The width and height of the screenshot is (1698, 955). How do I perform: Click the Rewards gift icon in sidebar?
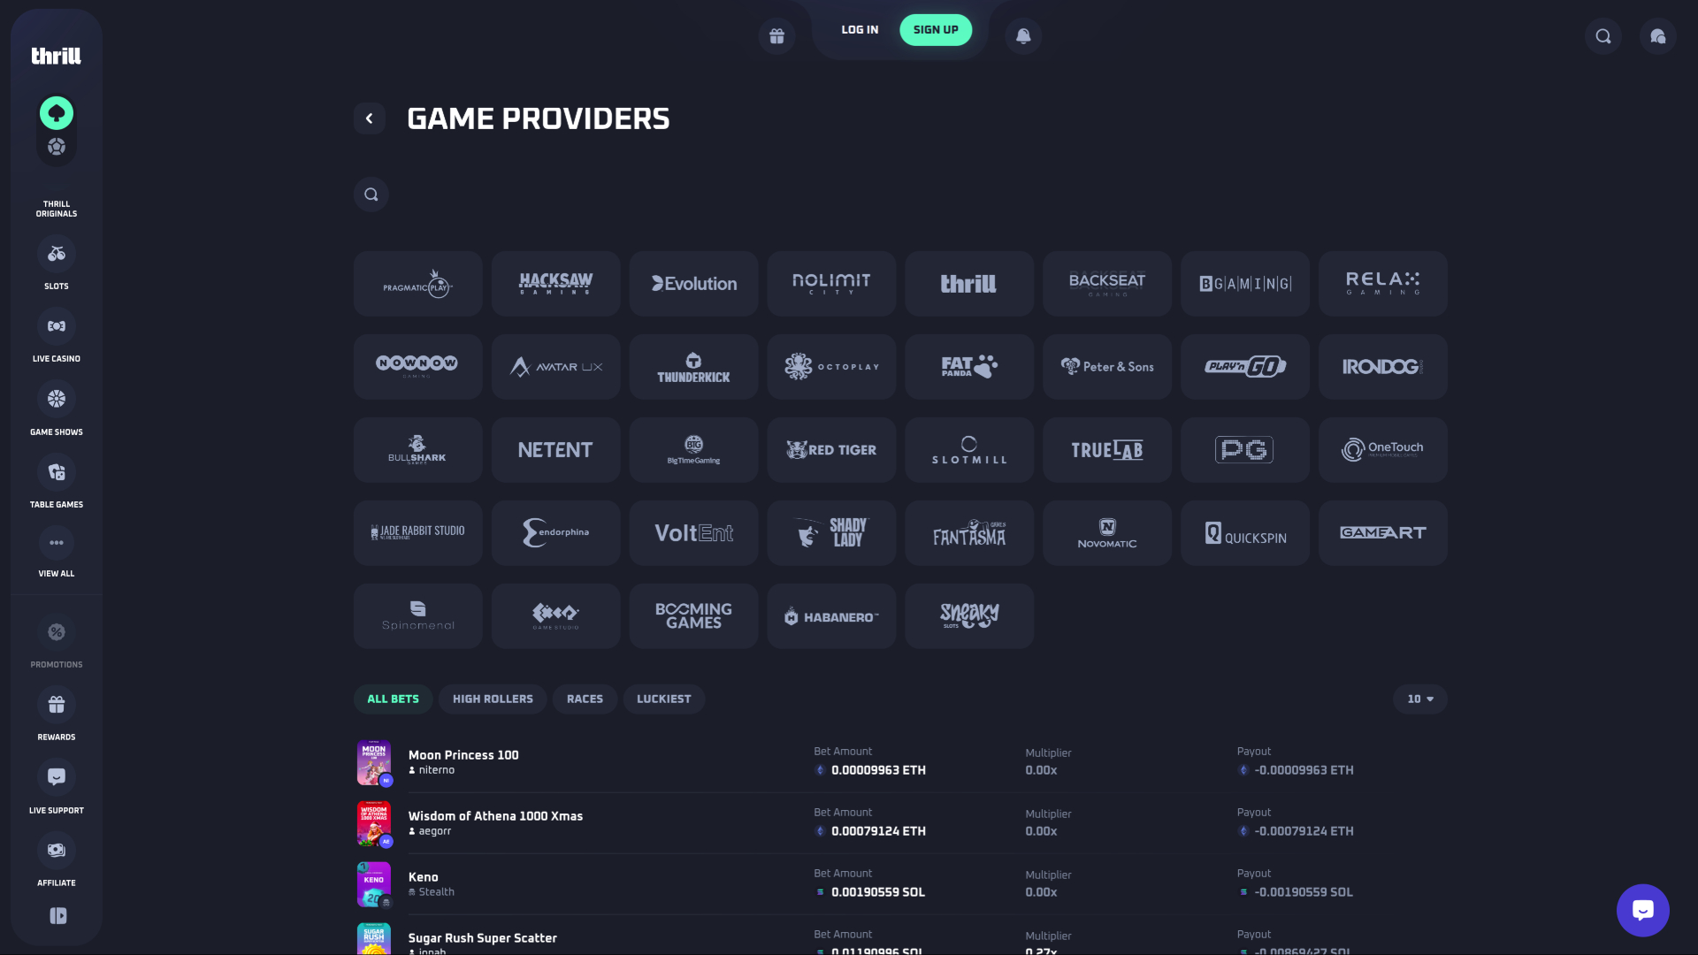(x=57, y=706)
